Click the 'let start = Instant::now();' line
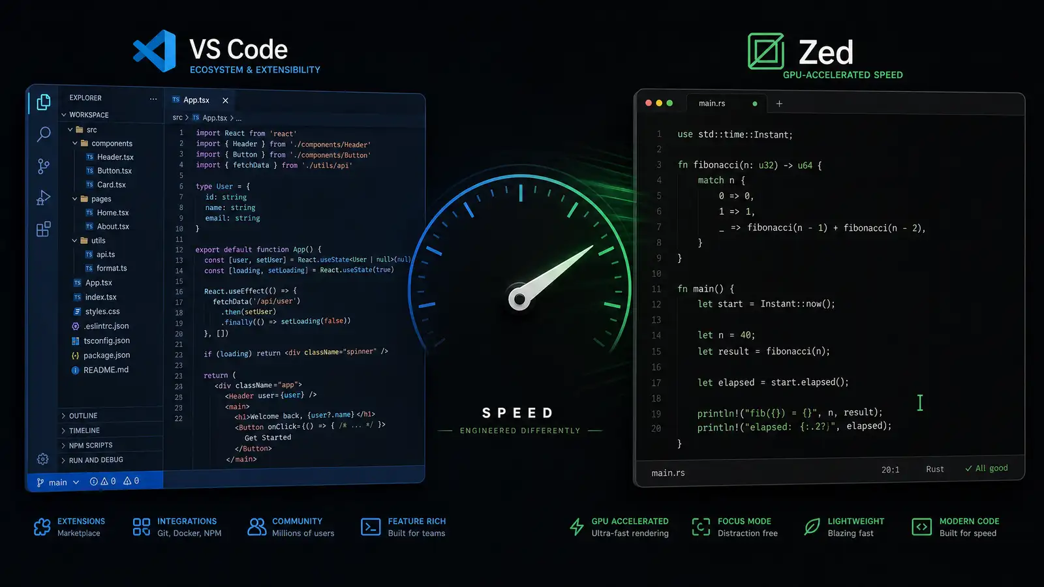Screen dimensions: 1044x587 [x=766, y=304]
